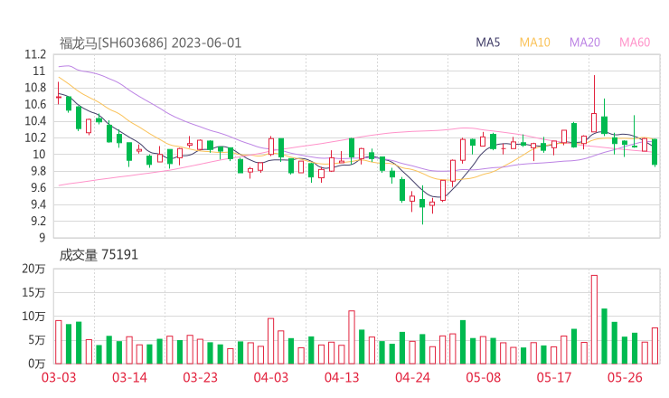Click the MA5 legend label
Screen dimensions: 669x398
(x=487, y=43)
